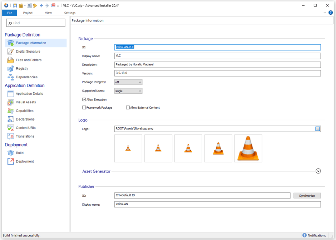Click the Application Definition section heading
The image size is (336, 240).
pos(25,85)
